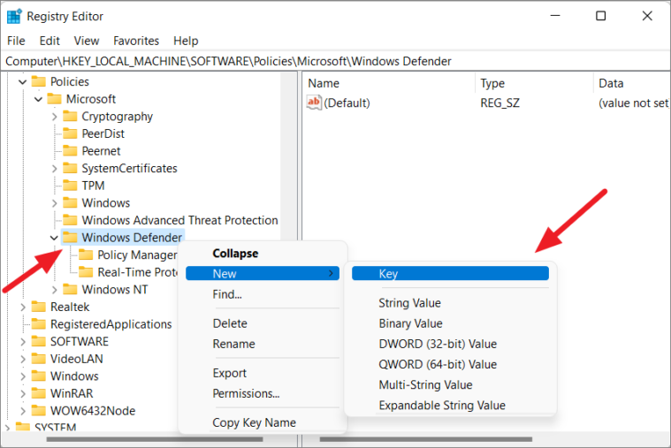The width and height of the screenshot is (671, 448).
Task: Click the Policies folder icon
Action: tap(39, 81)
